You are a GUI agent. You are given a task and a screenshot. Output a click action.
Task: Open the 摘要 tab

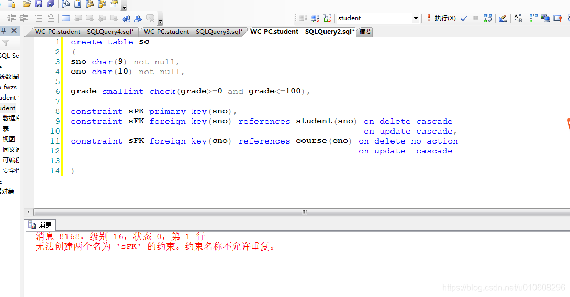point(365,31)
